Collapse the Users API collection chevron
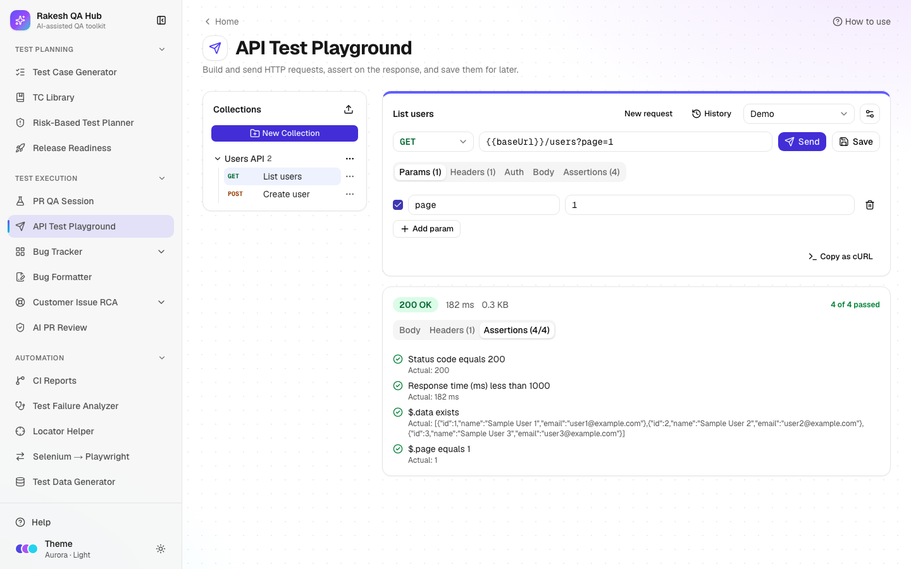 pyautogui.click(x=218, y=159)
